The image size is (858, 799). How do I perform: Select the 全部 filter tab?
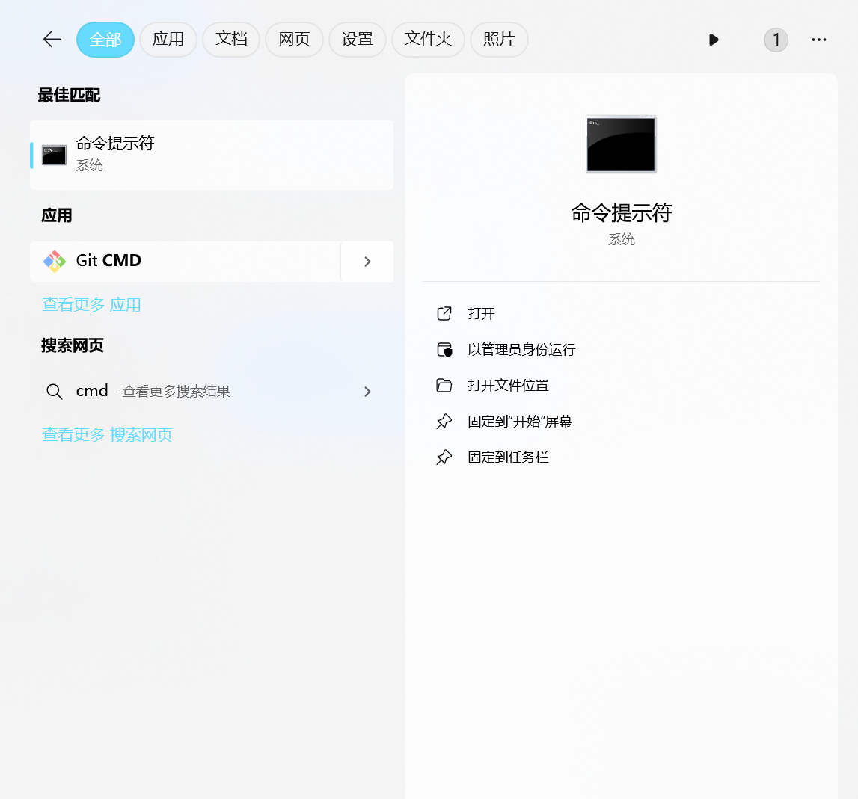[105, 40]
